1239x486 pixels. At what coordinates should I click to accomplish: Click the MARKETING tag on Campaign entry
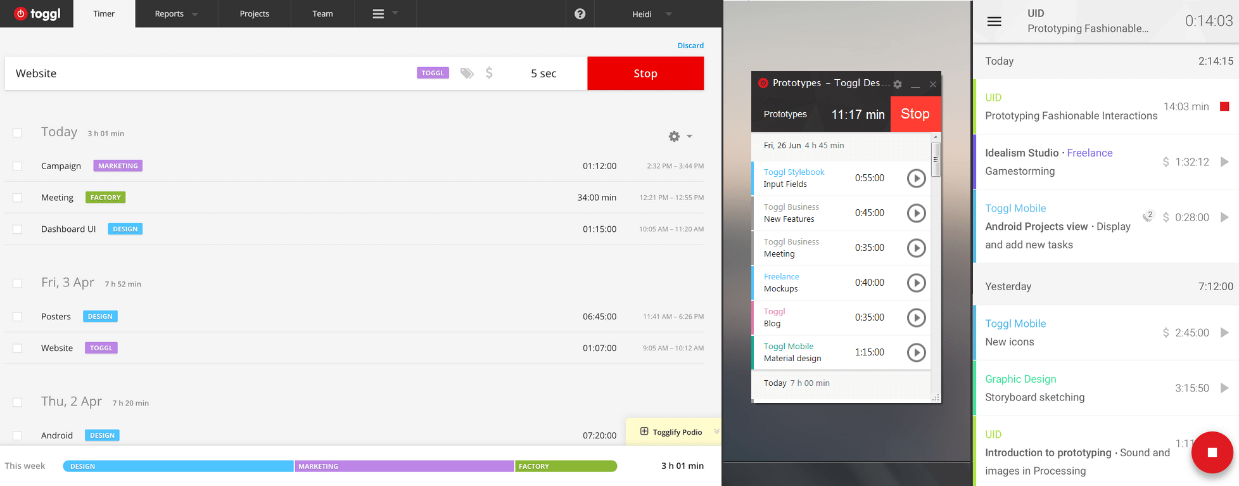118,166
